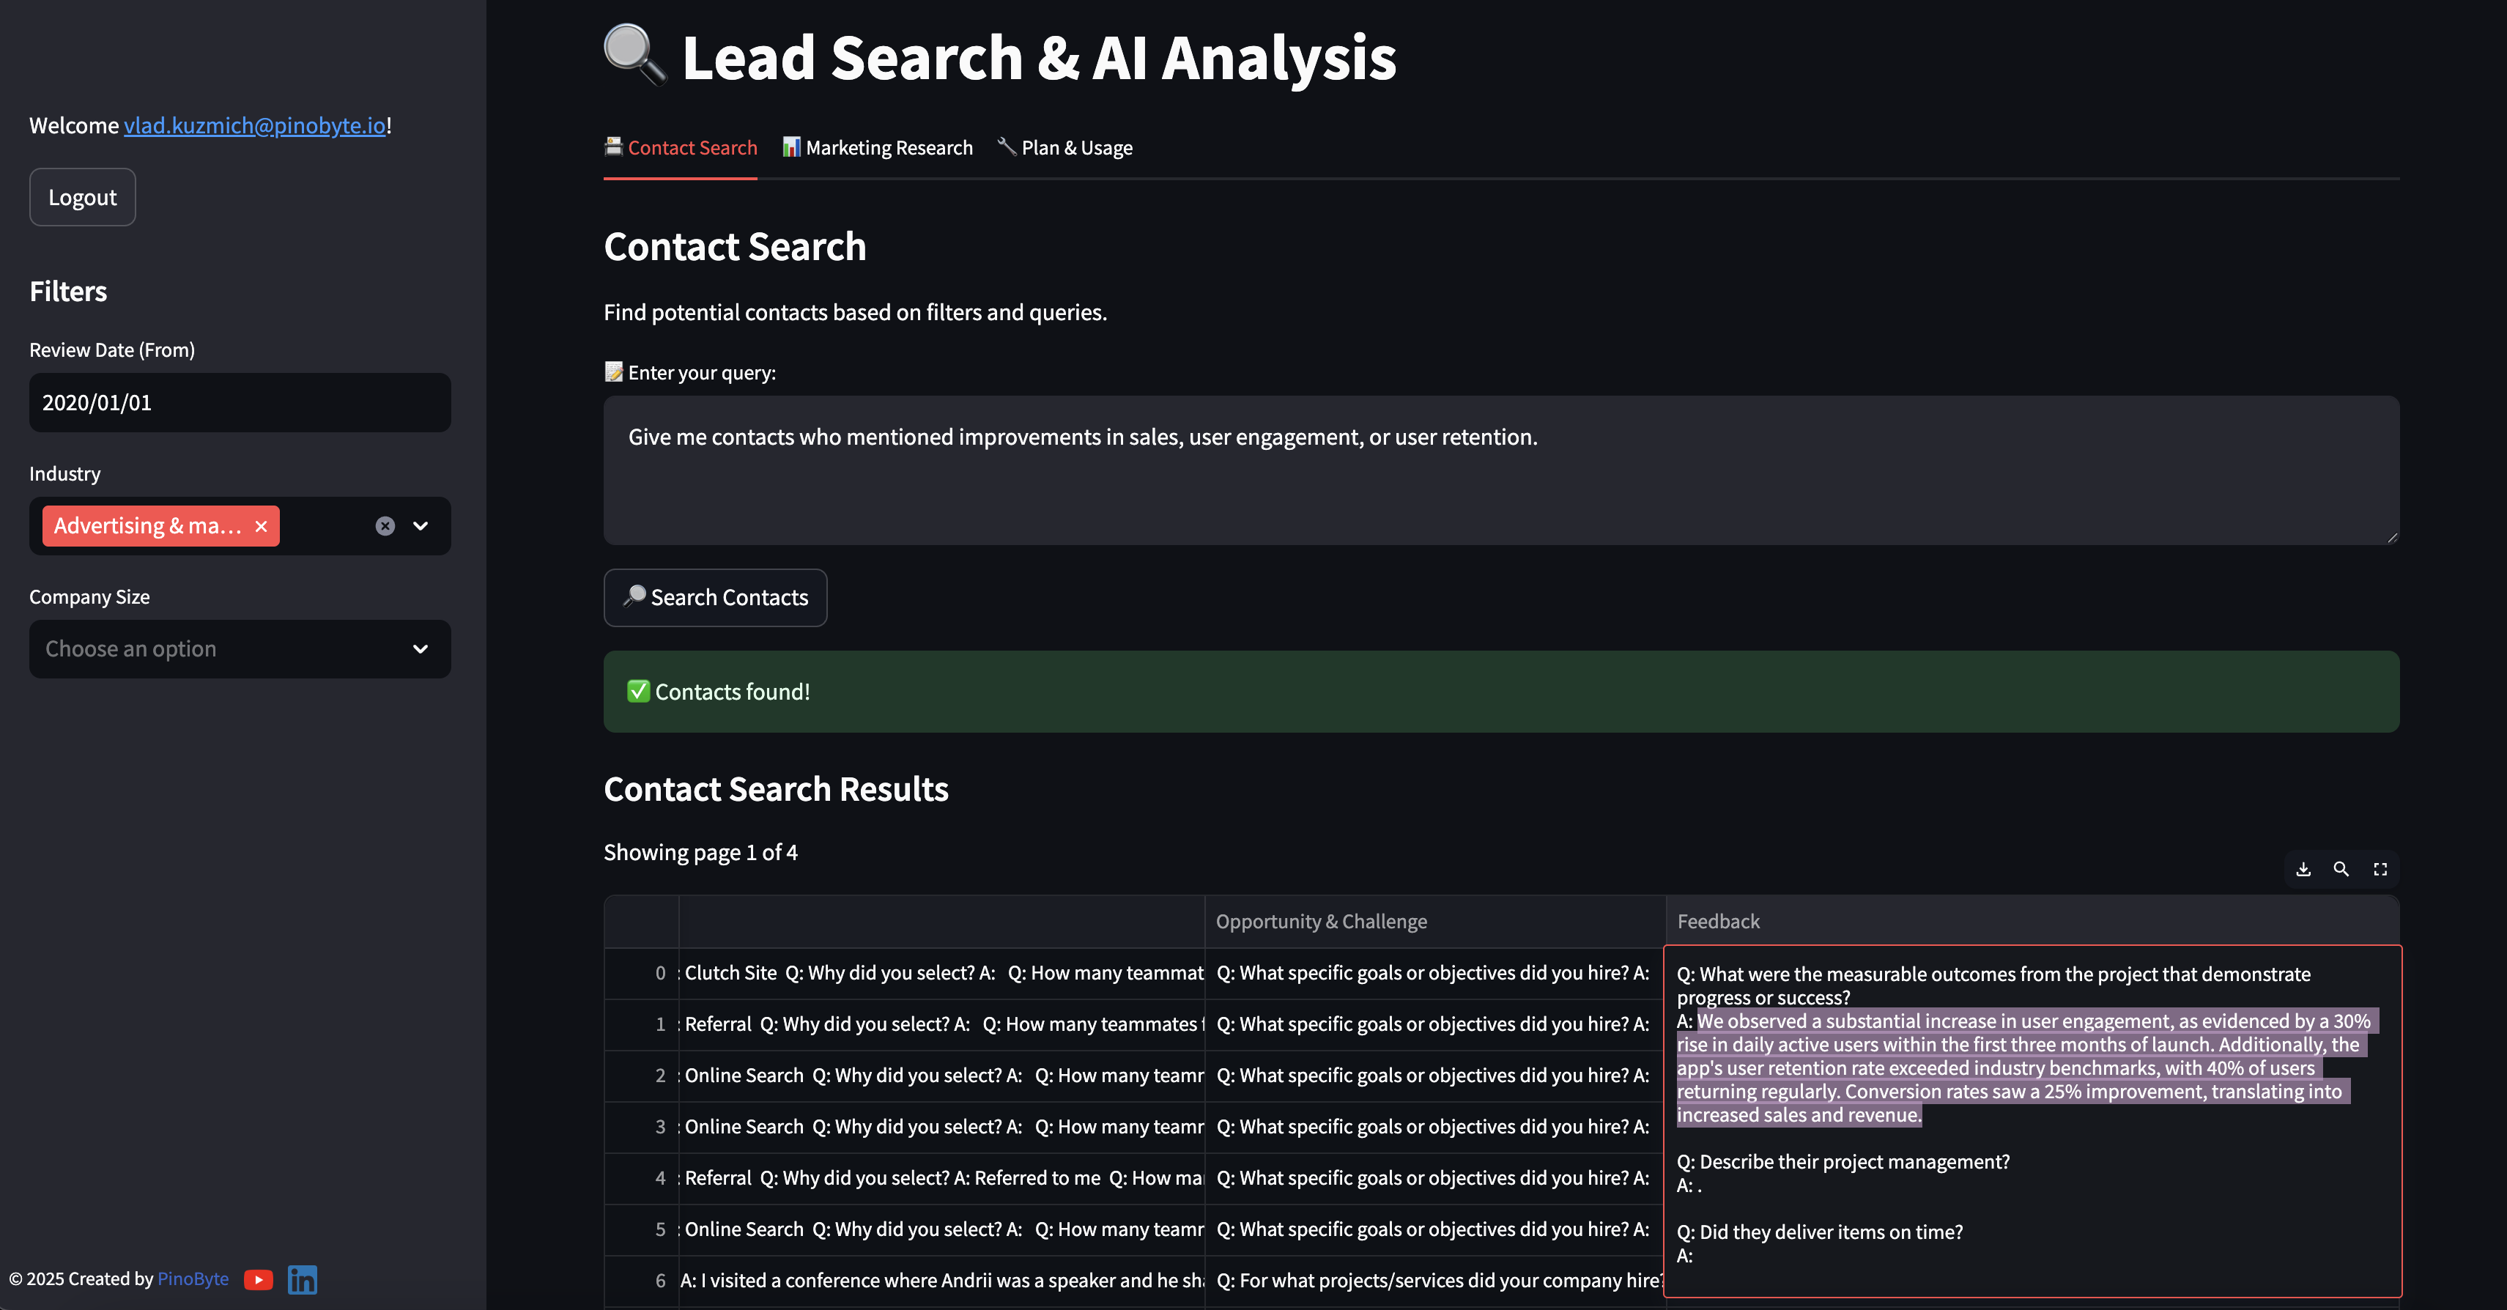Select the Contact Search tab

(681, 148)
